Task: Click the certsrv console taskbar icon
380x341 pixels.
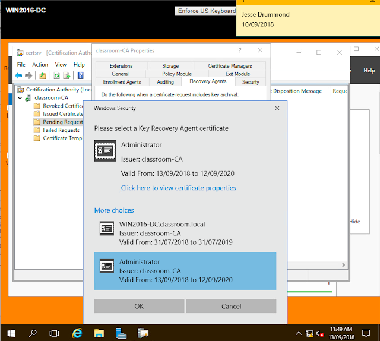Action: (143, 333)
